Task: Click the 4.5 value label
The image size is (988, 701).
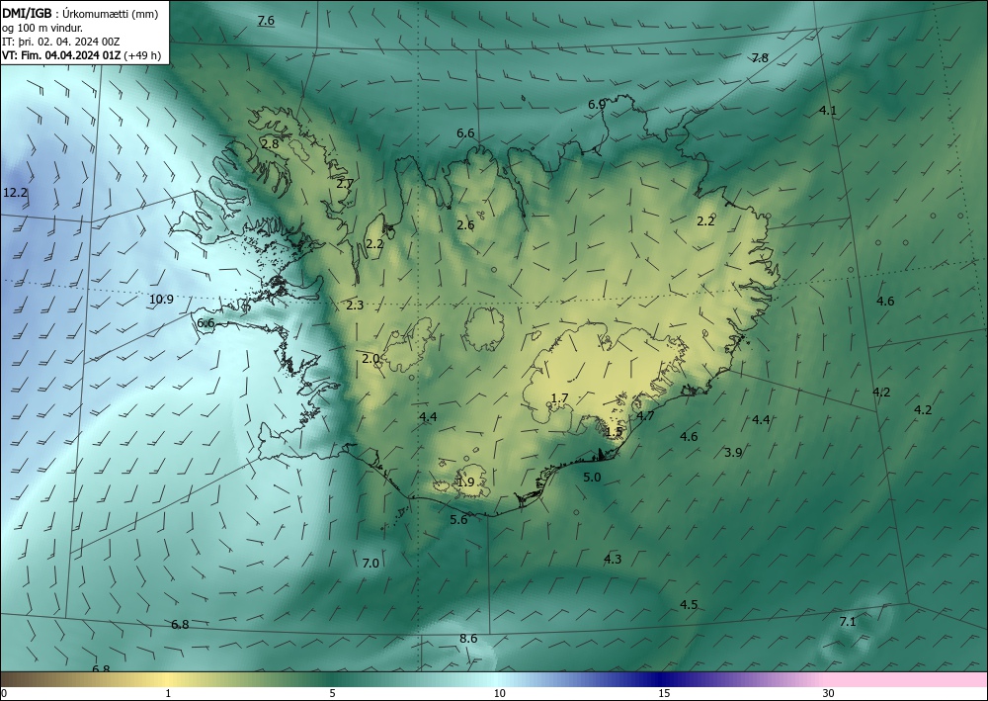Action: click(x=689, y=604)
